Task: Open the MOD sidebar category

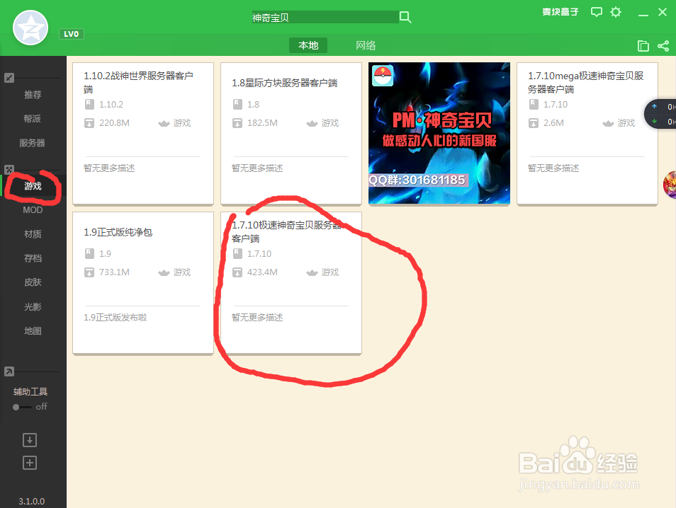Action: click(x=33, y=210)
